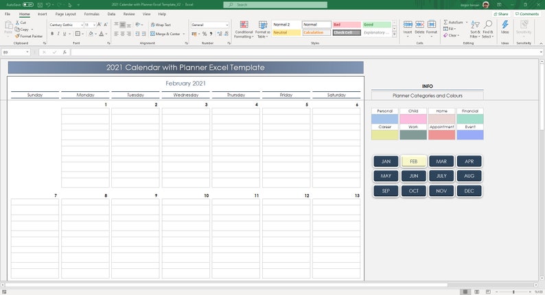Screen dimensions: 545x295
Task: Click the Personal category blue swatch
Action: (385, 119)
